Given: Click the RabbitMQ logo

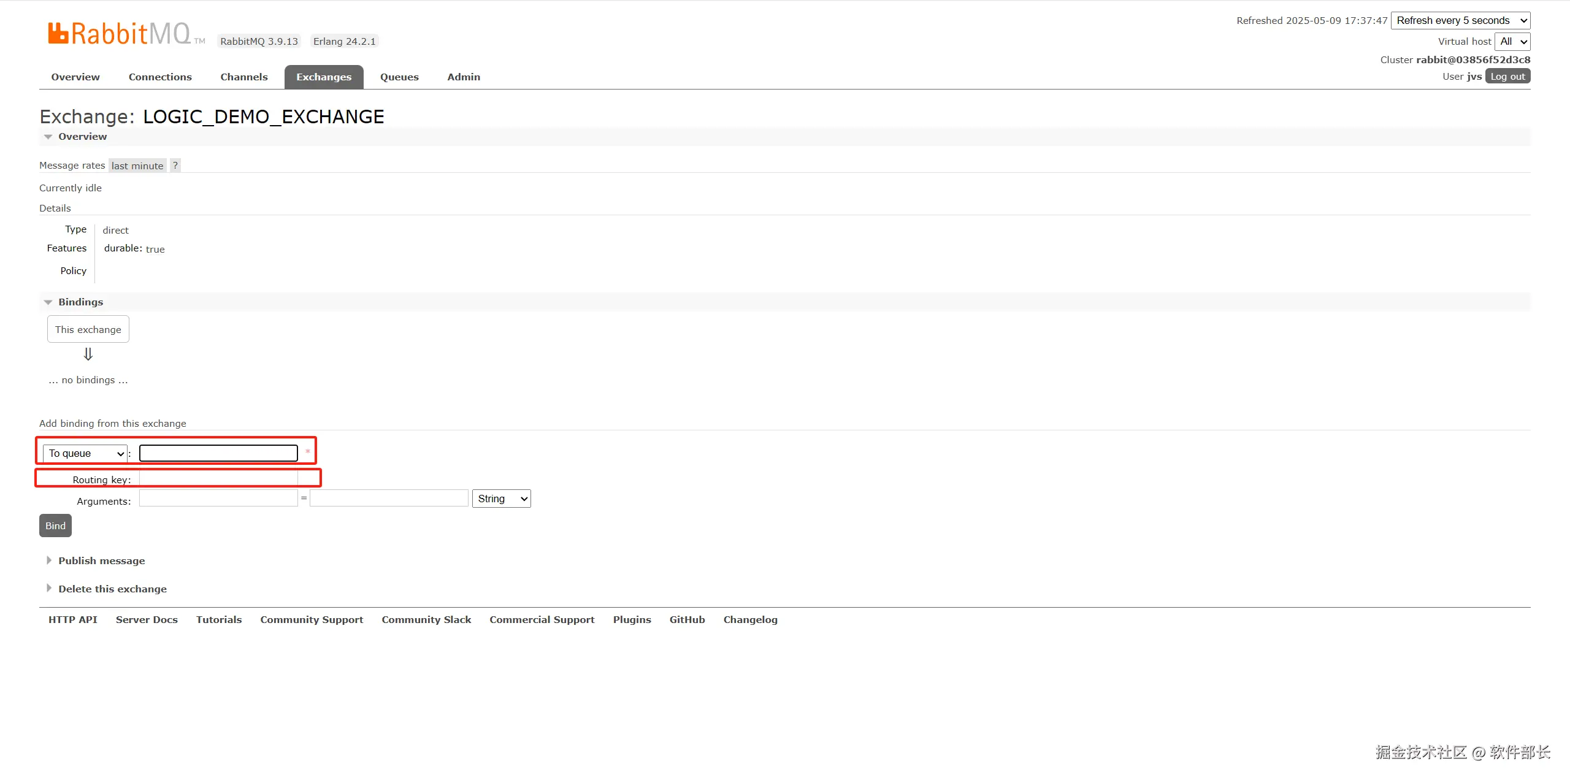Looking at the screenshot, I should click(x=120, y=34).
